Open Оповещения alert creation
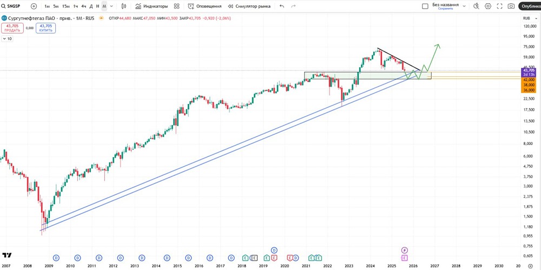Image resolution: width=541 pixels, height=270 pixels. point(204,6)
